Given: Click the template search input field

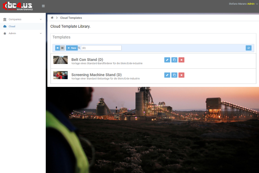Looking at the screenshot, I should 101,48.
